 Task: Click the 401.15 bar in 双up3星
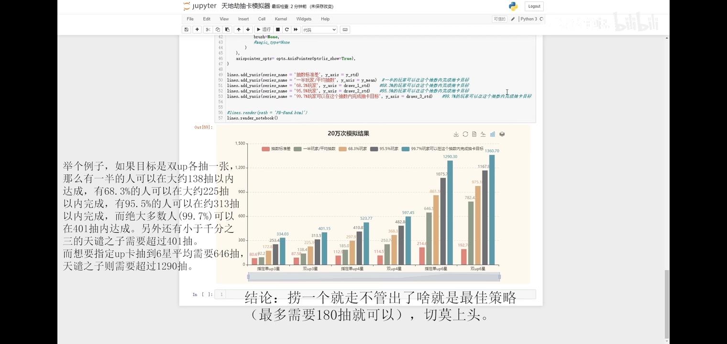point(324,248)
